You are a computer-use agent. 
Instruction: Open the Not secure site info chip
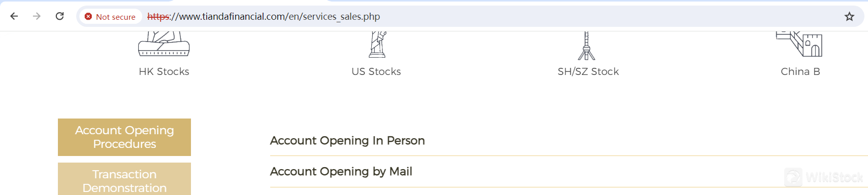(x=110, y=17)
